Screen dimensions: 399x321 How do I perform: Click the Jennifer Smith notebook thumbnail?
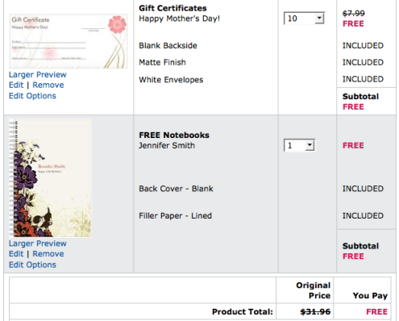tap(50, 178)
